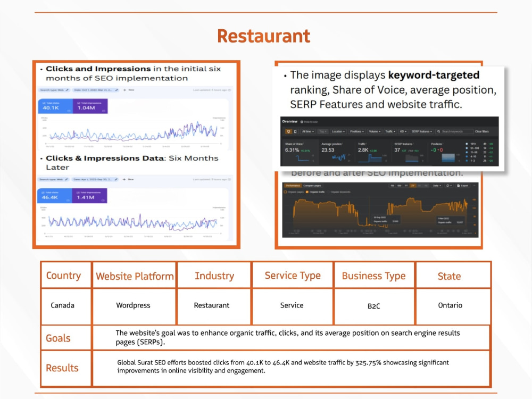
Task: Select the 2Y time range
Action: click(x=413, y=186)
